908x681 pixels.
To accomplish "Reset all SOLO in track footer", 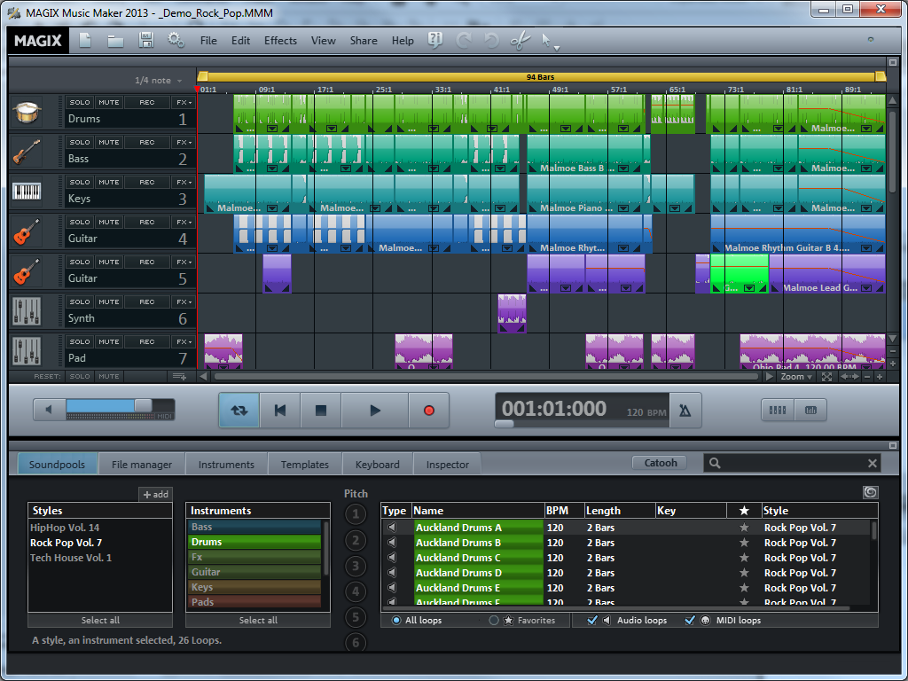I will tap(79, 376).
